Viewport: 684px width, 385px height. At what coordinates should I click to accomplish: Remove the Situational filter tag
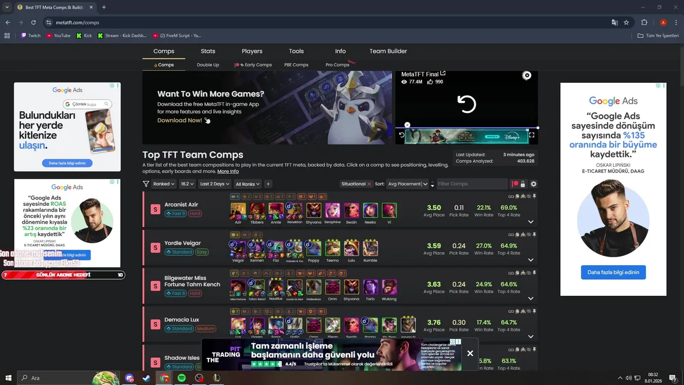click(x=369, y=184)
